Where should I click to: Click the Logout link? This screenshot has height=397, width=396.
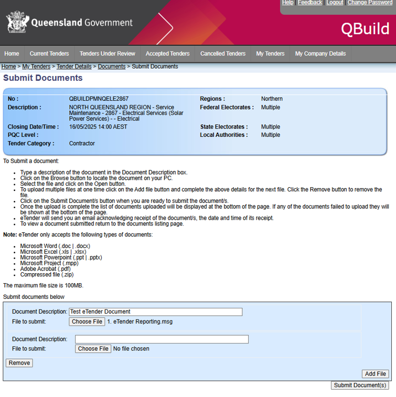point(335,3)
